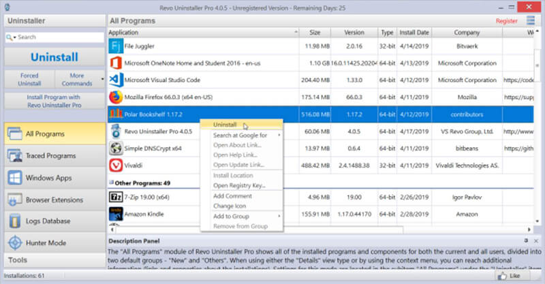The image size is (545, 284).
Task: Click the Hunter Mode crosshair icon
Action: pos(14,242)
